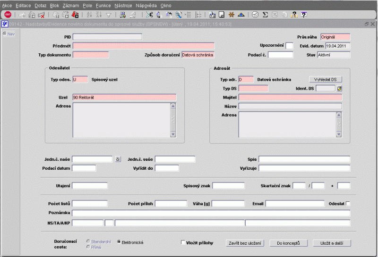Select the Standardní delivery route radio

pos(88,241)
